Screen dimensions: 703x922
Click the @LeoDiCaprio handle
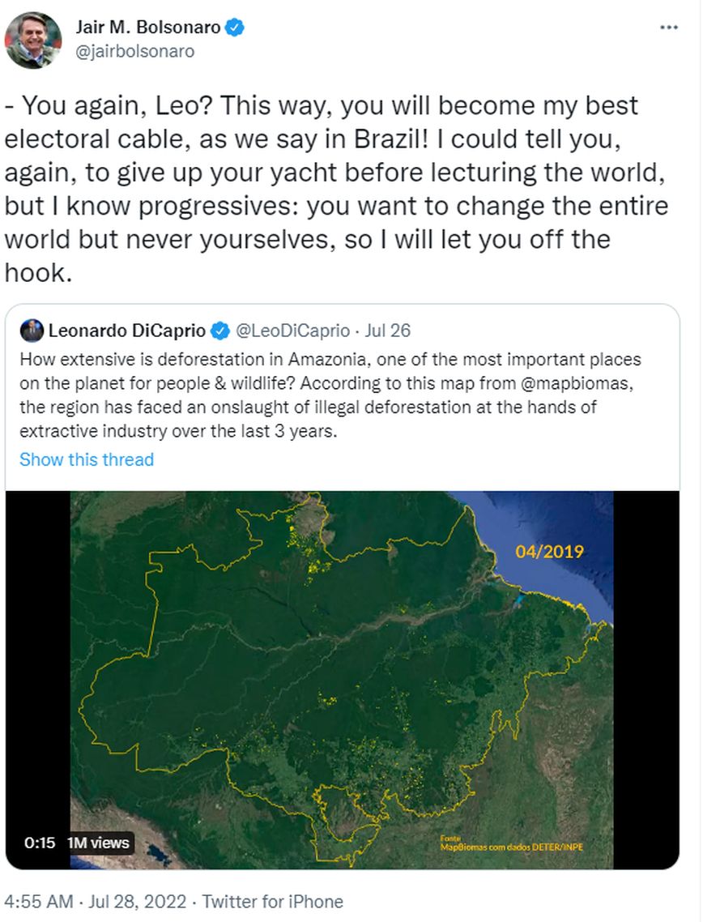coord(292,331)
